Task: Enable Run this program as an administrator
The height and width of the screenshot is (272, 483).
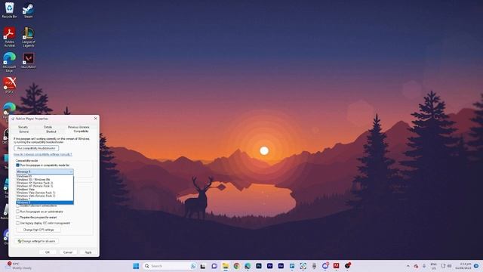Action: pyautogui.click(x=17, y=212)
